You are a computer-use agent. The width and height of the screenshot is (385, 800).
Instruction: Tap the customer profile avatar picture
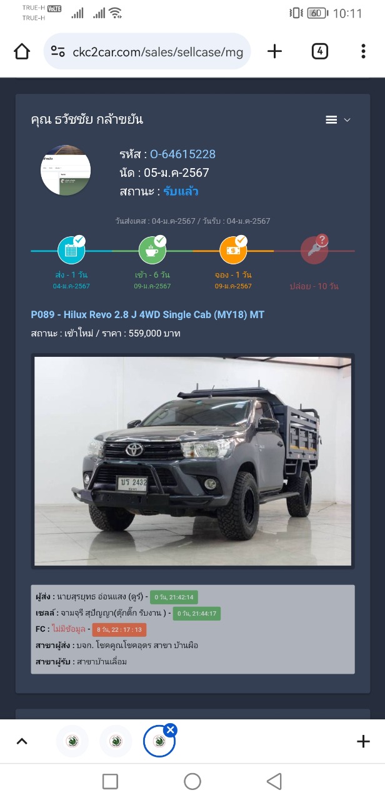(66, 171)
